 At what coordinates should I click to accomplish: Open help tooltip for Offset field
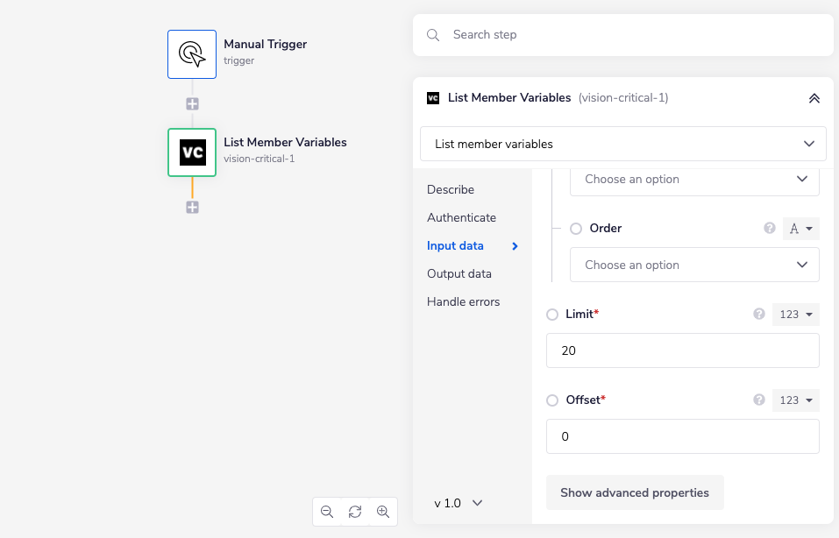[x=759, y=400]
